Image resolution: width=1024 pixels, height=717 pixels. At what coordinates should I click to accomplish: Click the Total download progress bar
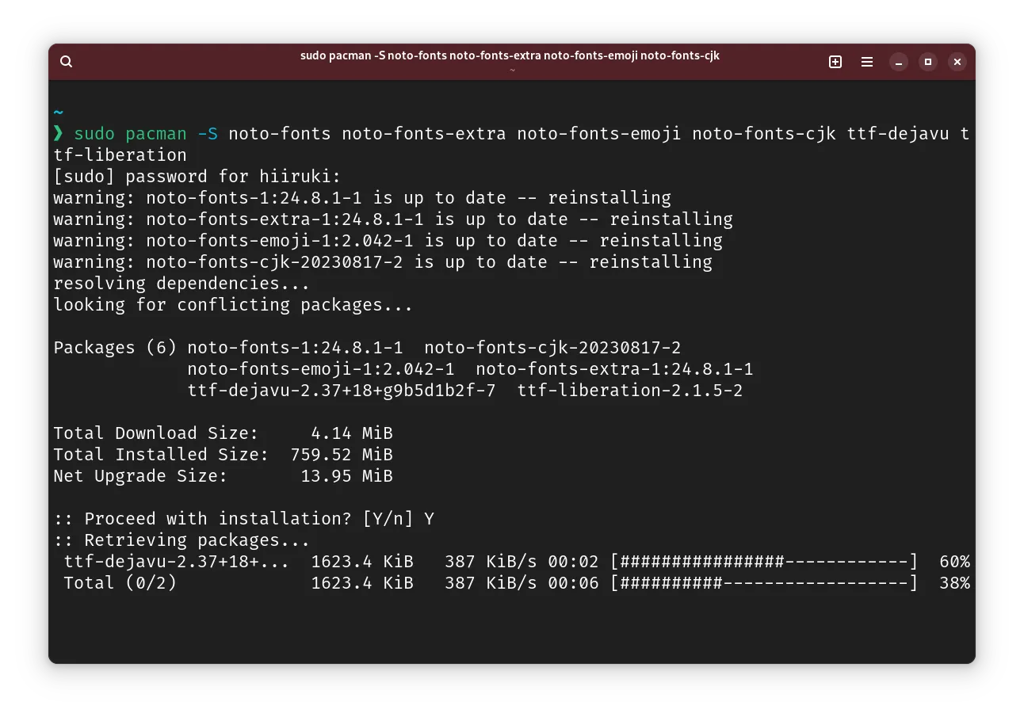764,582
